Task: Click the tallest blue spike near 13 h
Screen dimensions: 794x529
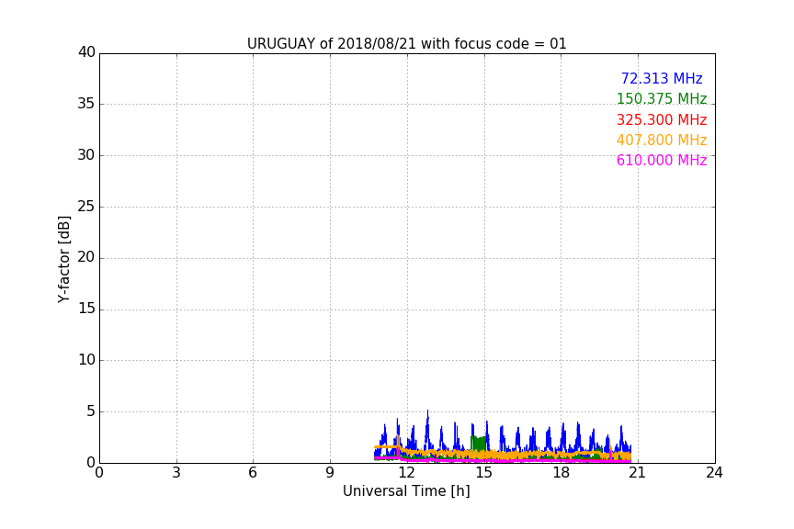Action: pyautogui.click(x=427, y=428)
